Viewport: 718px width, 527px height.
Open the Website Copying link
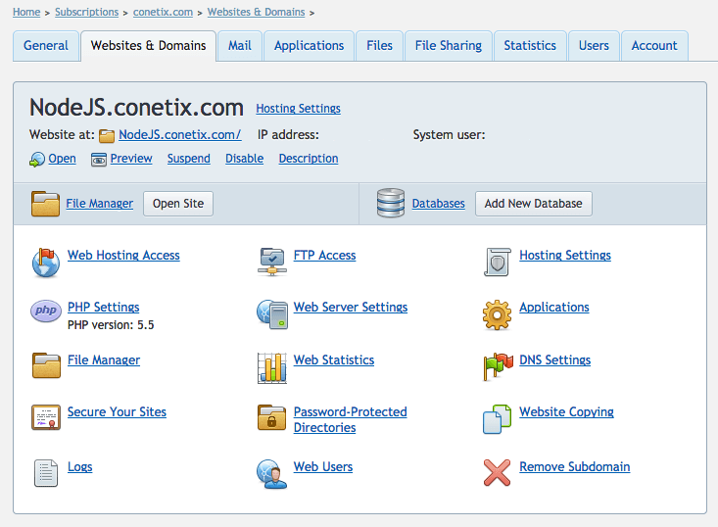566,411
